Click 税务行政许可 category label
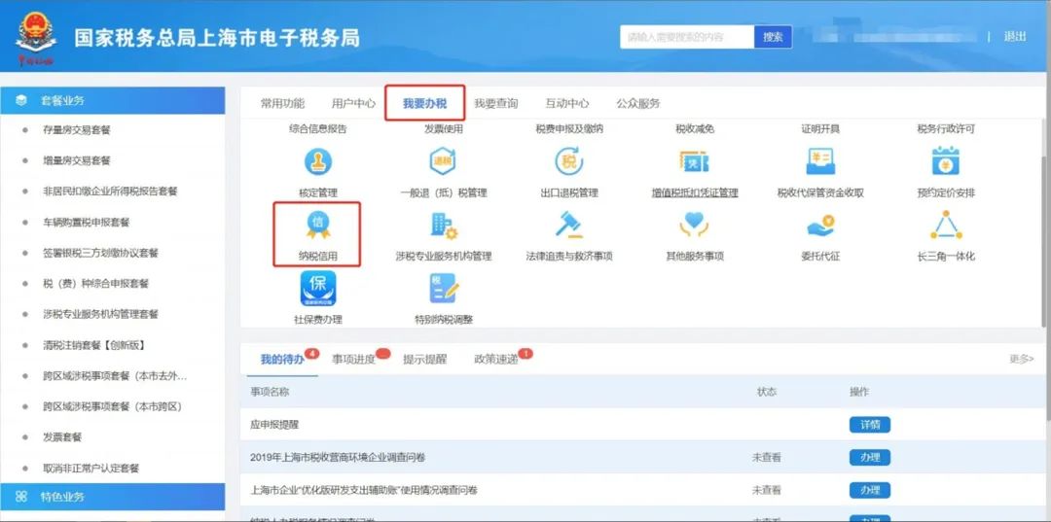 coord(946,128)
